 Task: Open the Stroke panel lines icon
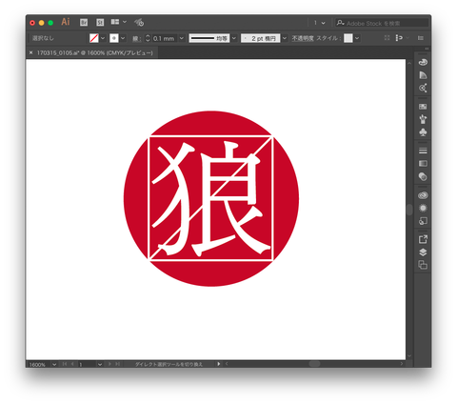click(x=423, y=151)
